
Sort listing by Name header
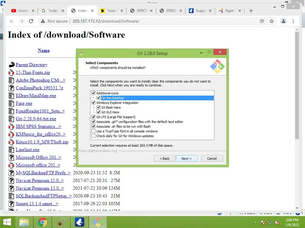click(44, 50)
